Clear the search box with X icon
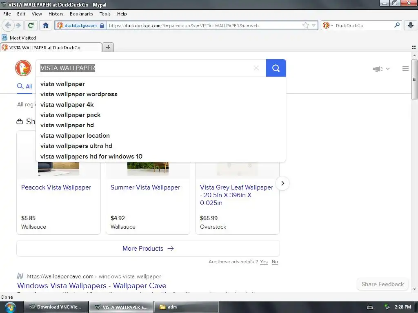Screen dimensions: 418x313 tap(256, 68)
